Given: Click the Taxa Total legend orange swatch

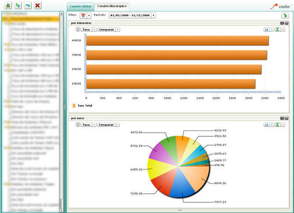Looking at the screenshot, I should (x=74, y=106).
